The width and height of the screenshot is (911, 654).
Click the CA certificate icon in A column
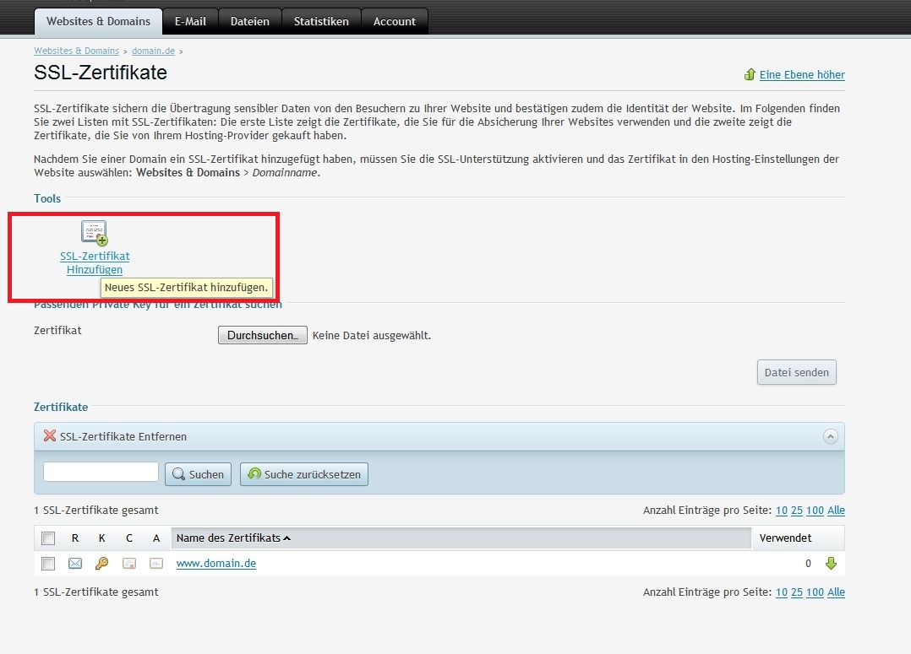(x=156, y=564)
